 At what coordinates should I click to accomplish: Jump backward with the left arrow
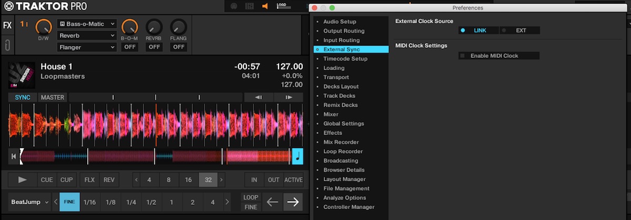click(272, 202)
